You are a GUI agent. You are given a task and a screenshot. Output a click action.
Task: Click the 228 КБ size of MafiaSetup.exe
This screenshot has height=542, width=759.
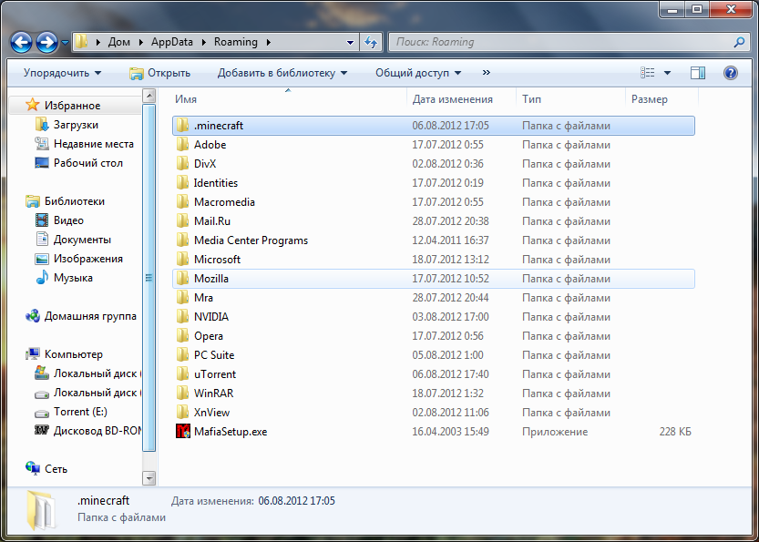click(675, 431)
